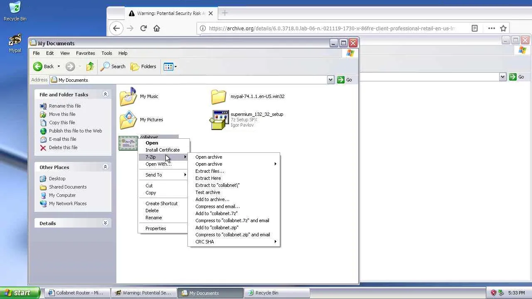Toggle the Folders pane button

click(143, 66)
